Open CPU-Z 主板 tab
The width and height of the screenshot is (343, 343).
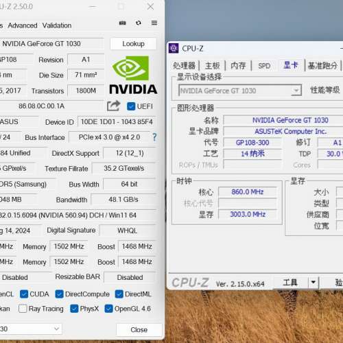point(212,66)
